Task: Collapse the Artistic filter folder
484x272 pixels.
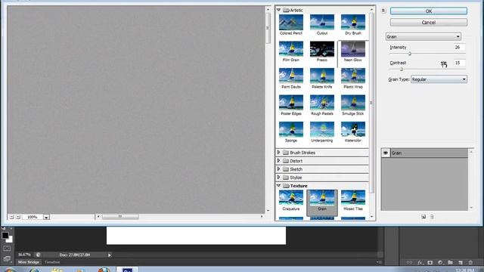Action: pyautogui.click(x=278, y=10)
